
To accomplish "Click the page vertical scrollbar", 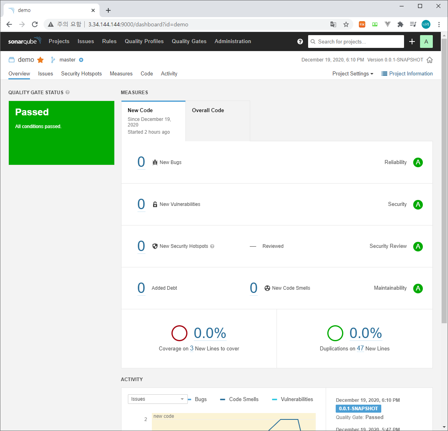I will coord(444,180).
